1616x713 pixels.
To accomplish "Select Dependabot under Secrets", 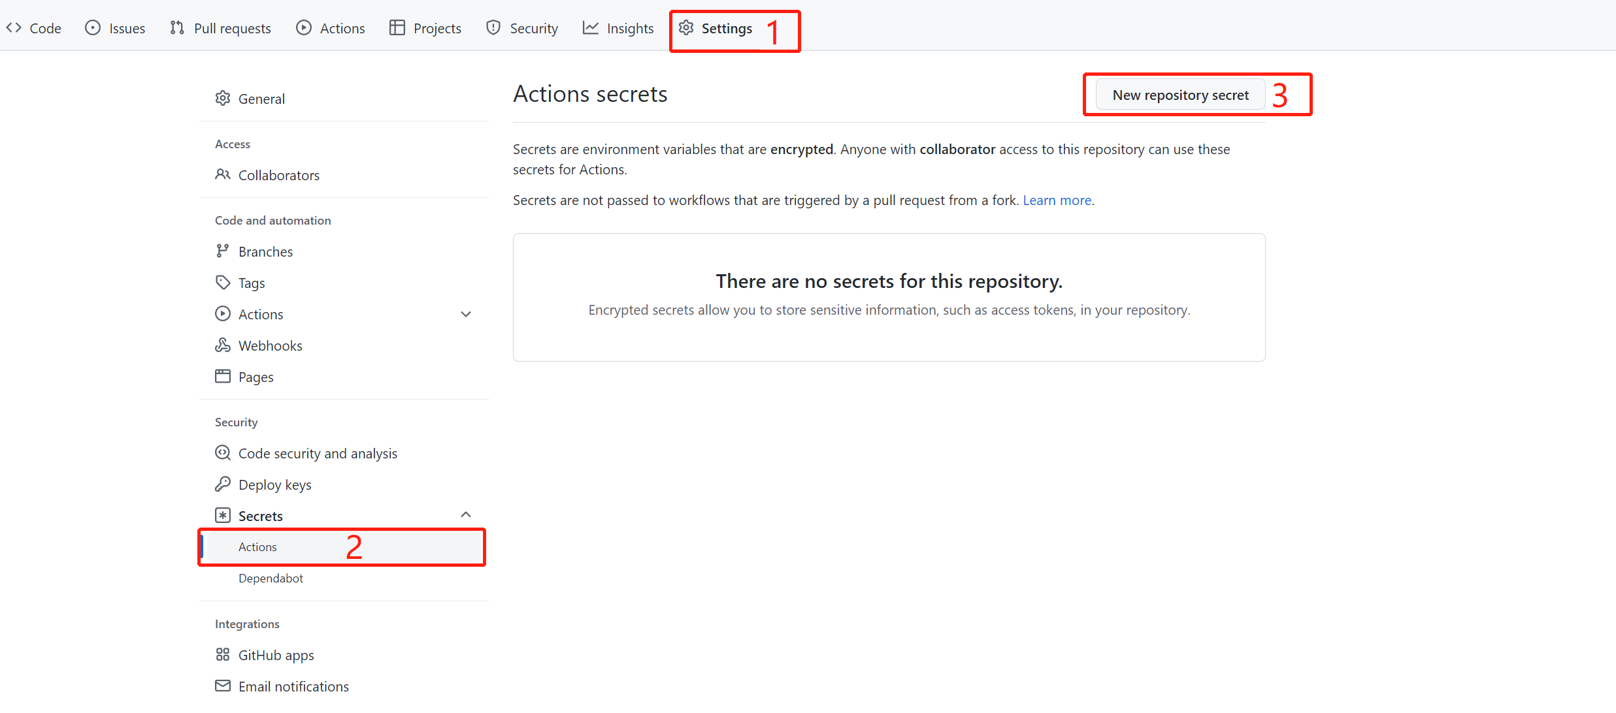I will point(271,578).
